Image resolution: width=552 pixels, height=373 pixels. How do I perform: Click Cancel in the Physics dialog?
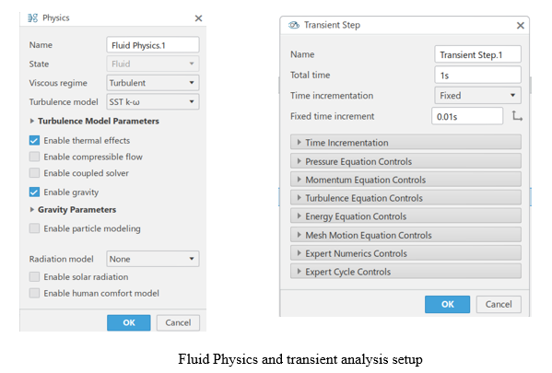pyautogui.click(x=178, y=322)
